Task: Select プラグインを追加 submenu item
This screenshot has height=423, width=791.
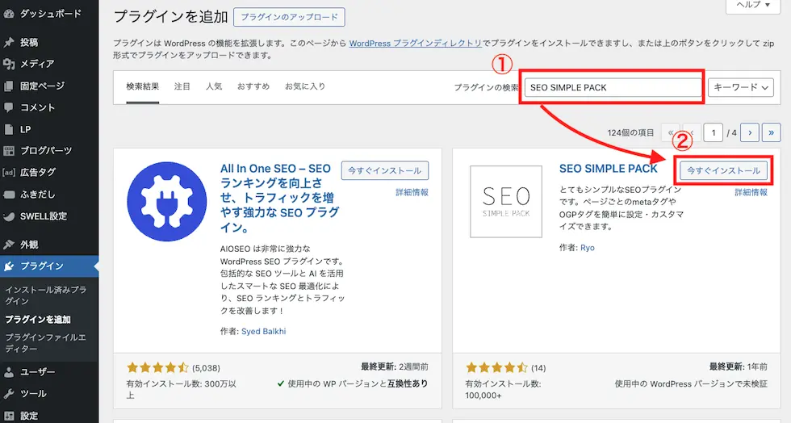Action: (38, 320)
